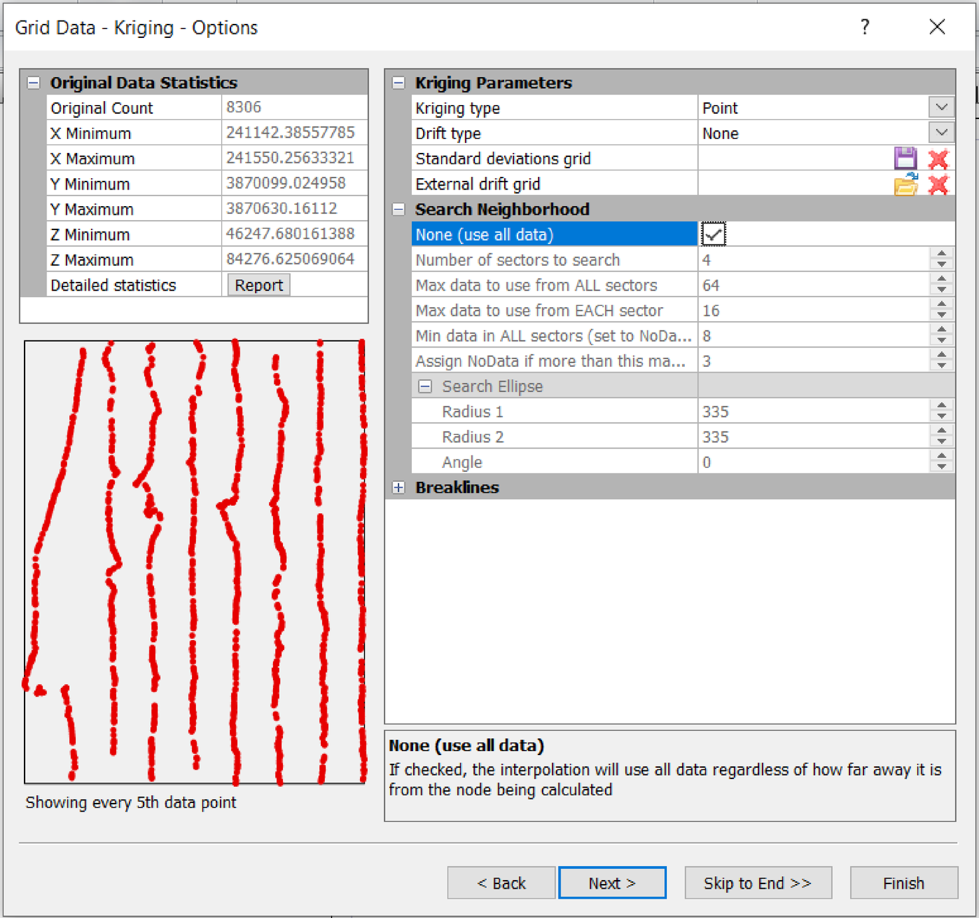Click the Report button for detailed statistics
979x918 pixels.
click(258, 285)
